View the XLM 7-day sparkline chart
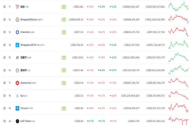This screenshot has height=126, width=190. 178,57
